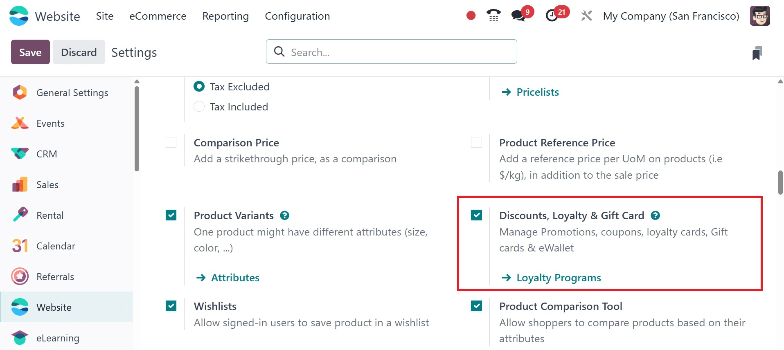784x350 pixels.
Task: Enable the Comparison Price checkbox
Action: [x=171, y=142]
